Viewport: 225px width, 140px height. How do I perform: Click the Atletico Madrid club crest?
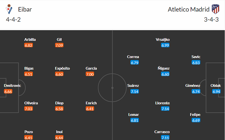pos(215,9)
